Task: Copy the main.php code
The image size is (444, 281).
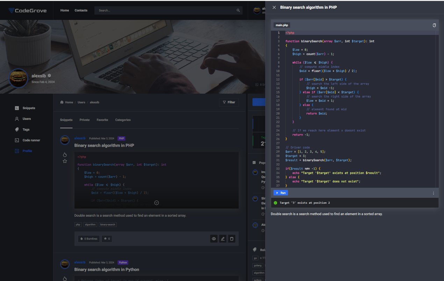Action: (x=434, y=25)
